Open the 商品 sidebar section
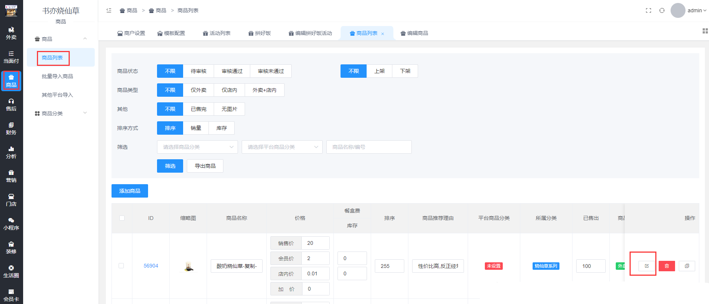This screenshot has width=709, height=304. tap(11, 81)
